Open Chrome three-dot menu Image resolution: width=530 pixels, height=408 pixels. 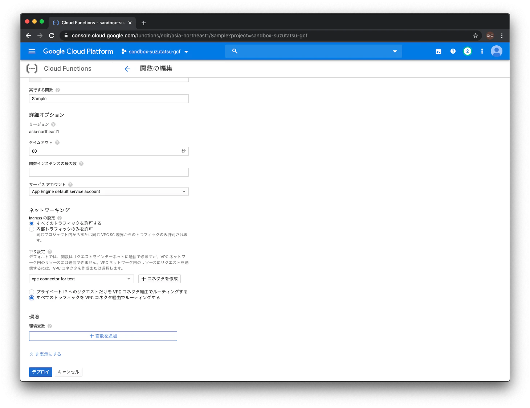502,36
